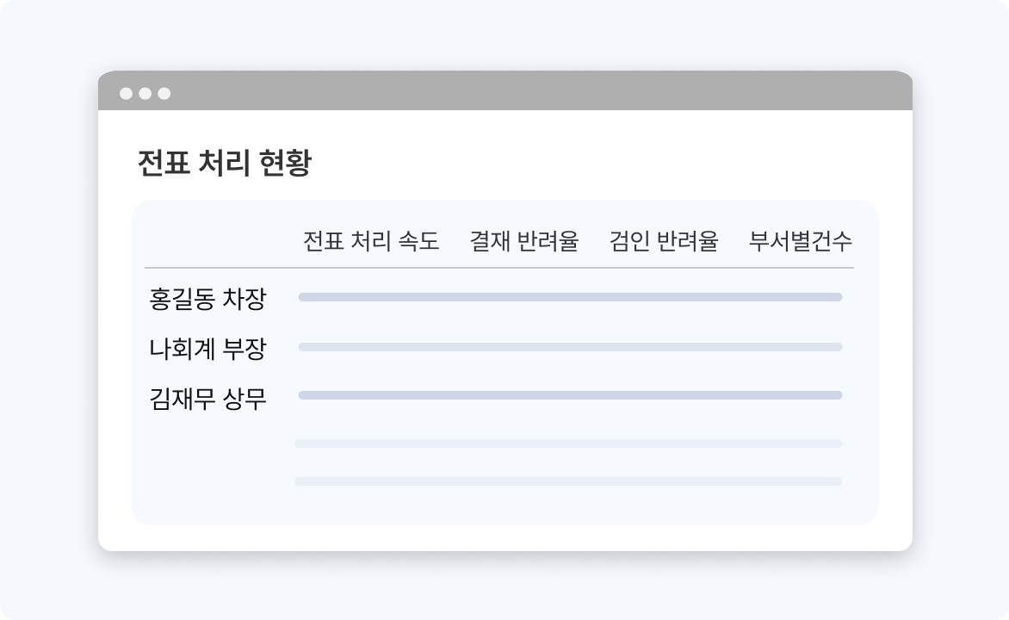Select the 전표 처리 속도 column header
The width and height of the screenshot is (1009, 620).
[371, 241]
